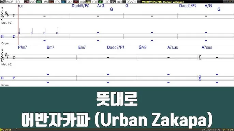Click the MV label

(x=51, y=2)
